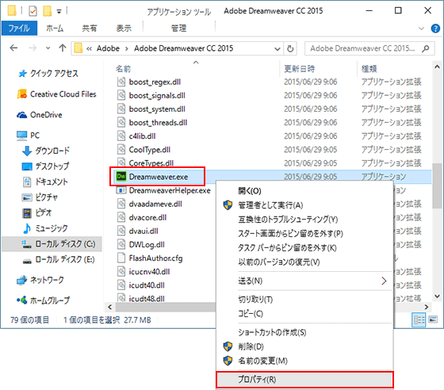Switch to large icons view in status bar

coord(433,320)
